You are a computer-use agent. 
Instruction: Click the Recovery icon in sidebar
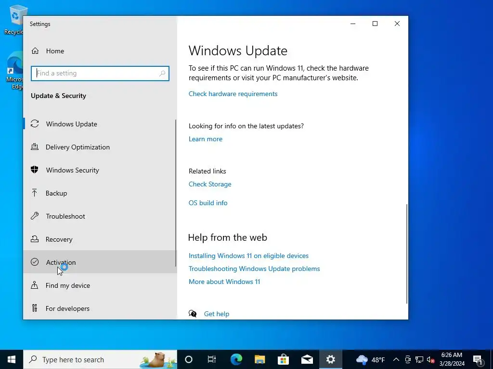[x=35, y=239]
